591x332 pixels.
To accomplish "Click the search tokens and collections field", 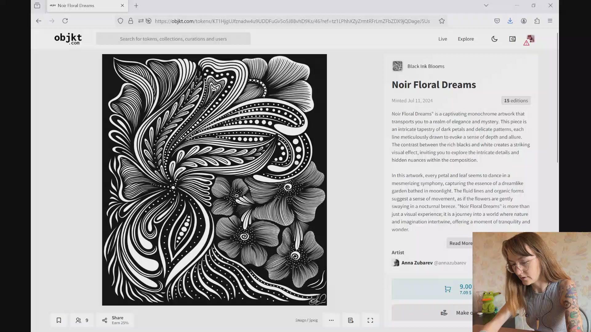I will point(173,39).
